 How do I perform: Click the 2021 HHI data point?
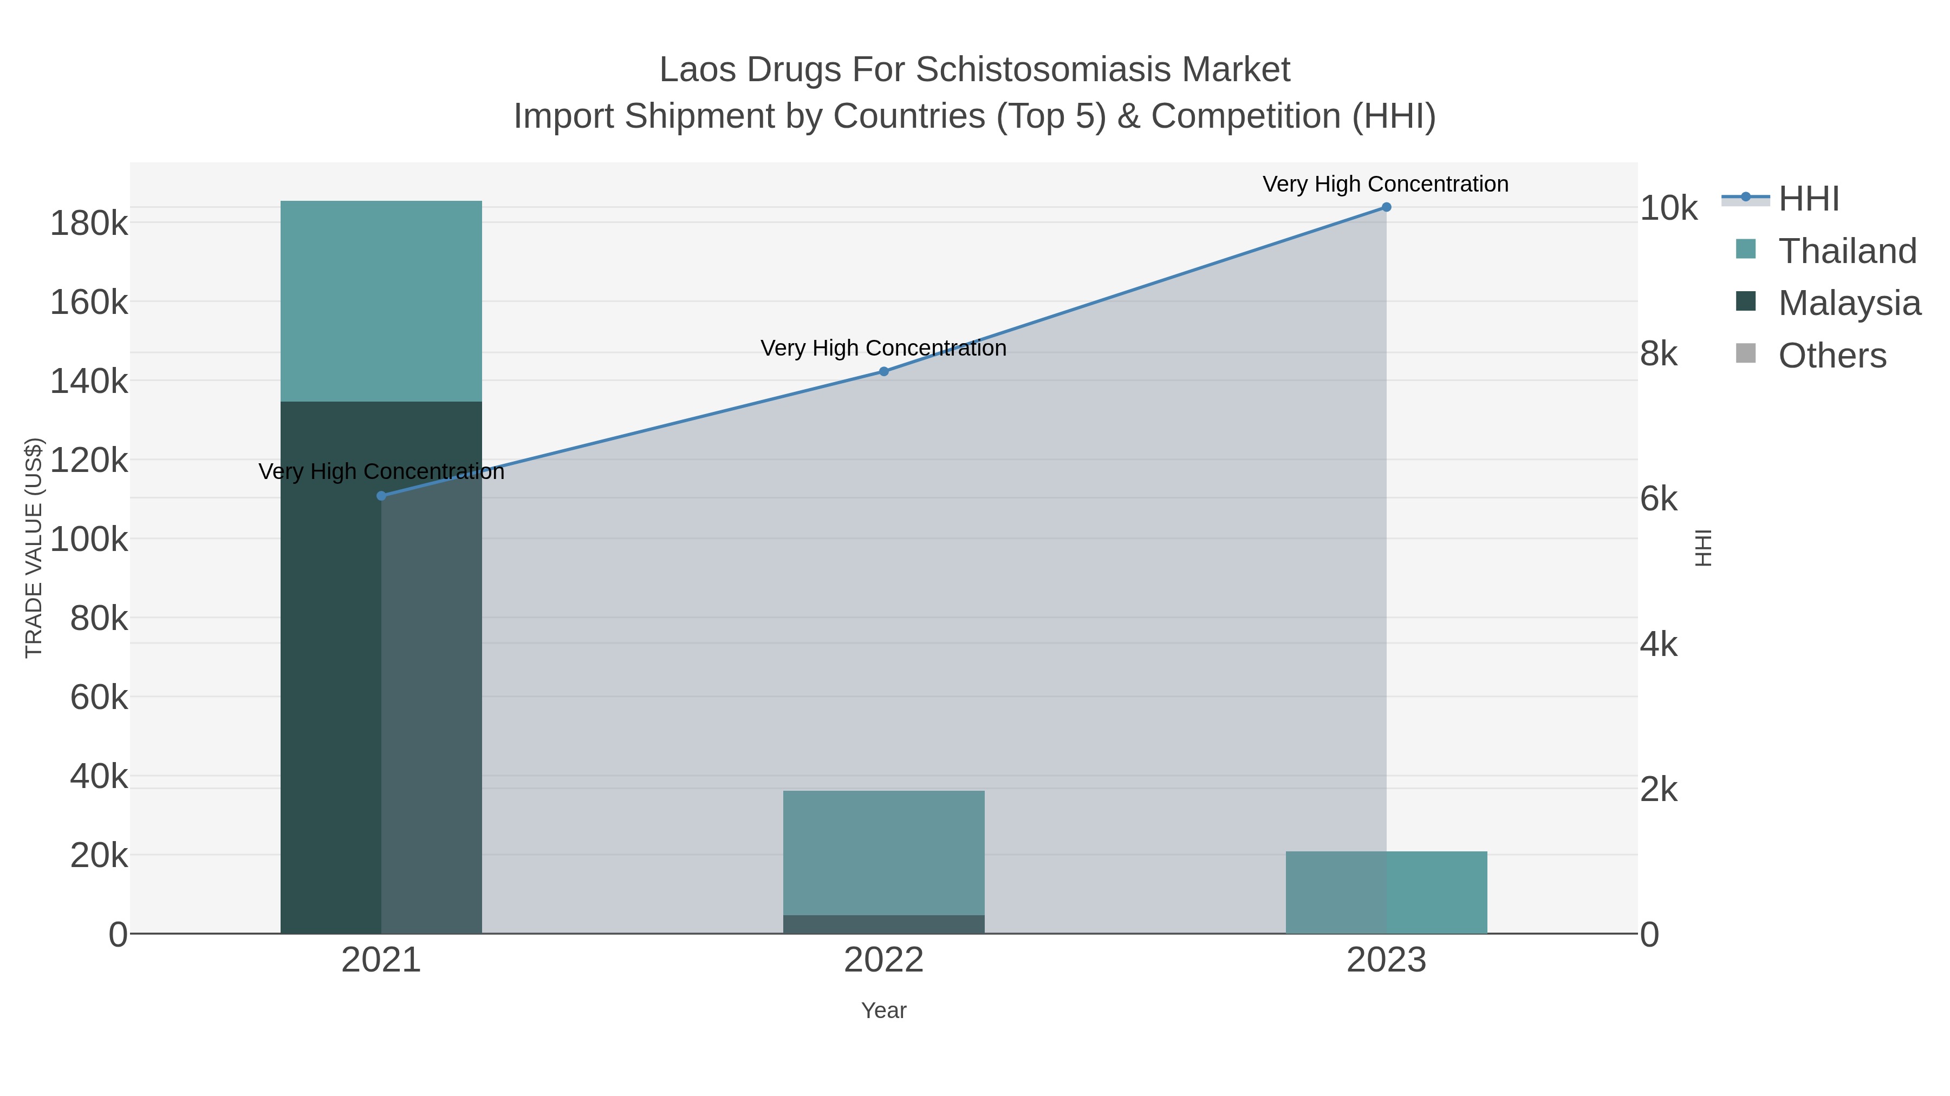pos(381,496)
